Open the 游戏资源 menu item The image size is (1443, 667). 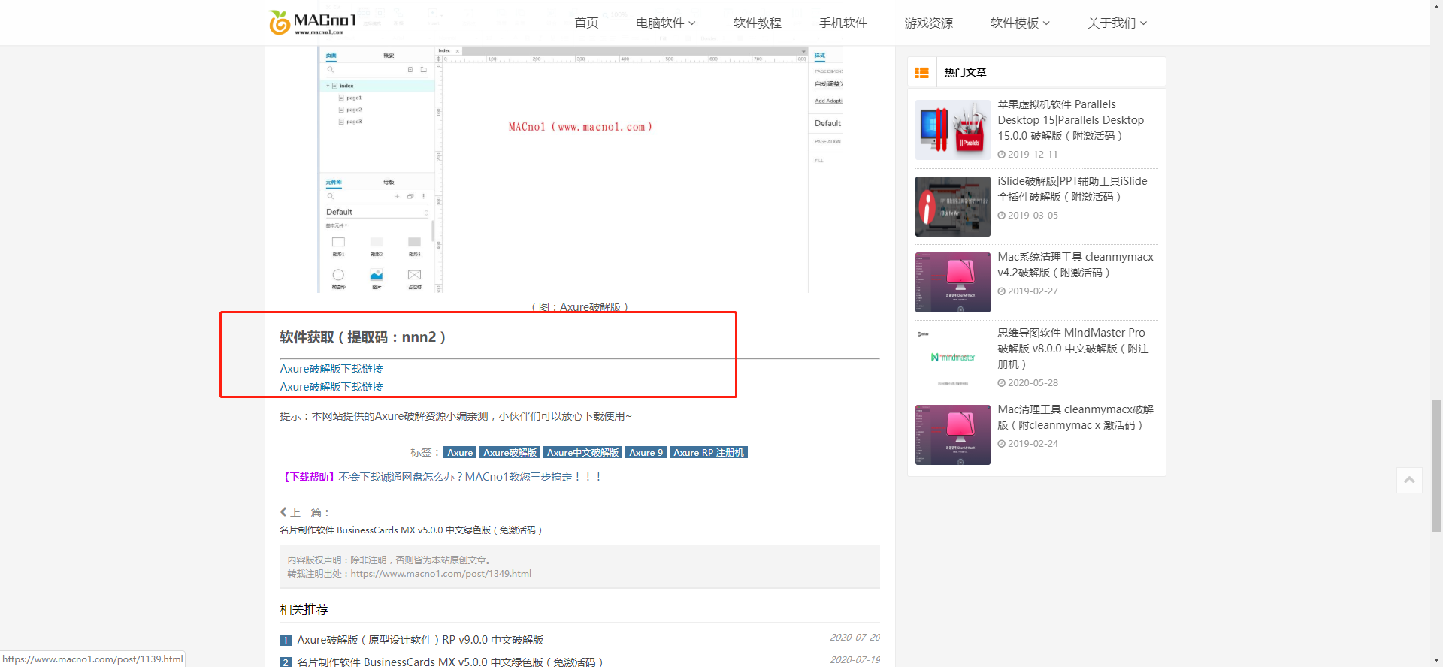tap(928, 23)
